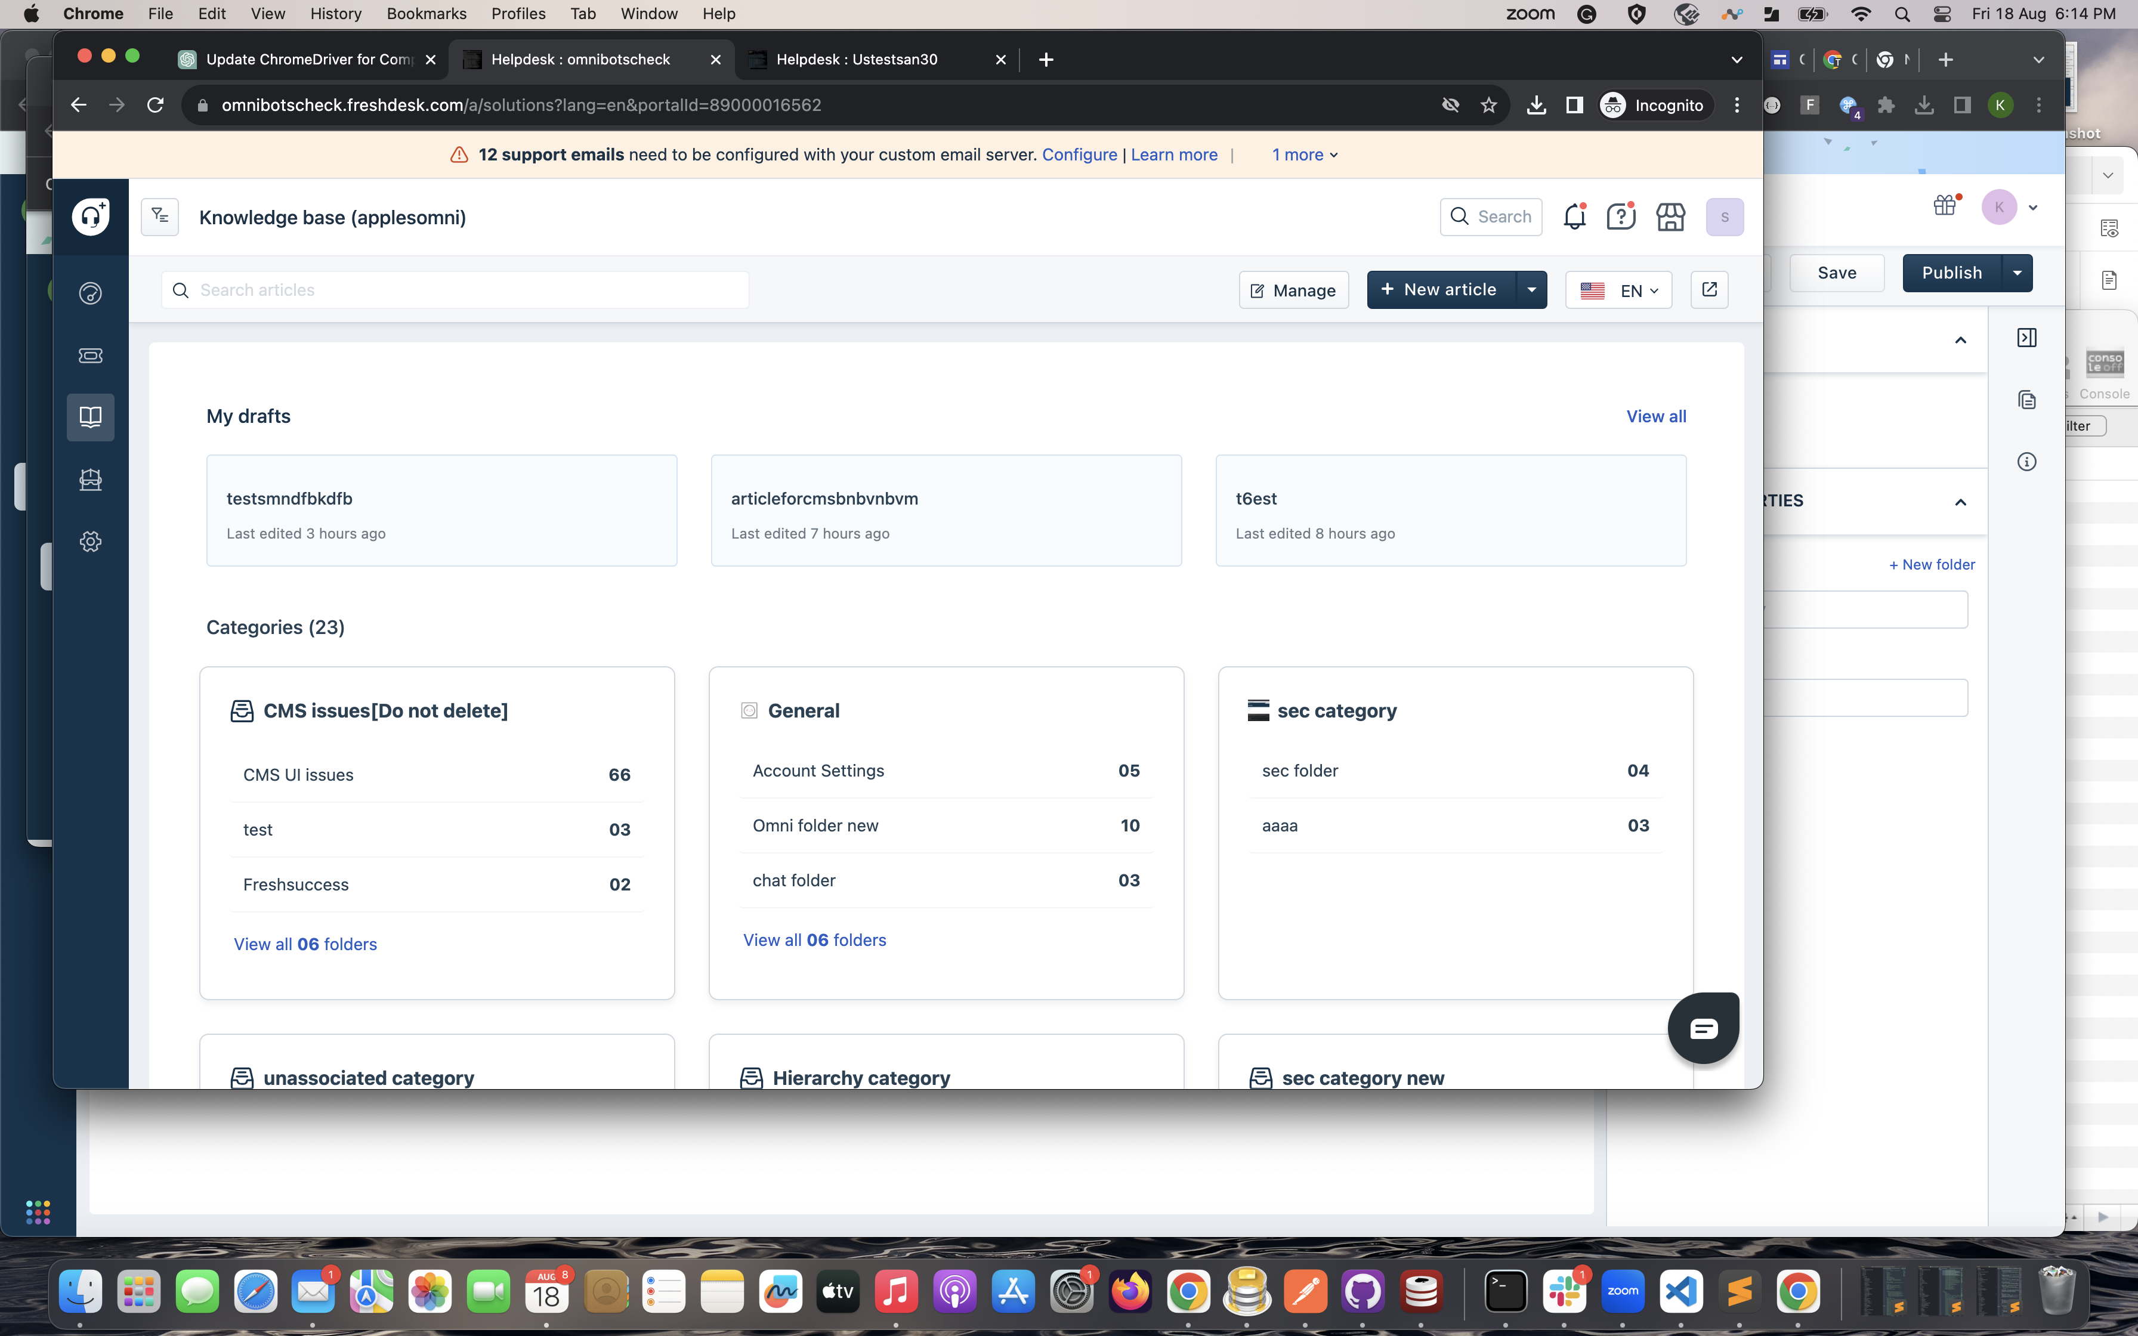Screen dimensions: 2138x1336
Task: Open the Bookmarks menu in menu bar
Action: coord(426,13)
